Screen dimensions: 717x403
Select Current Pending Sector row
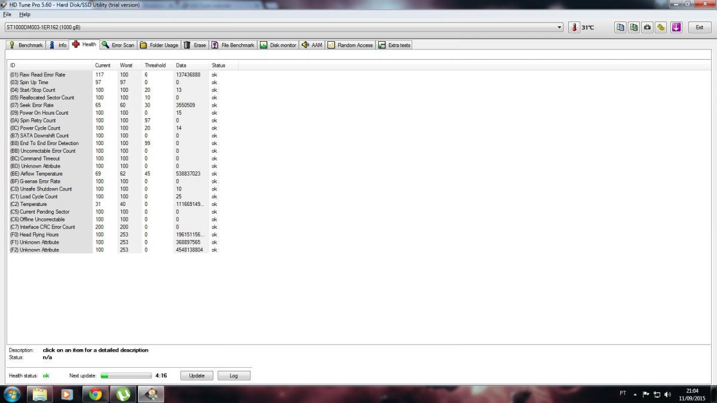[122, 212]
